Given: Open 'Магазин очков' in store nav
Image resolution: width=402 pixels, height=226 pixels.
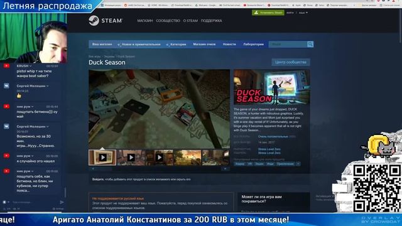Looking at the screenshot, I should point(204,45).
